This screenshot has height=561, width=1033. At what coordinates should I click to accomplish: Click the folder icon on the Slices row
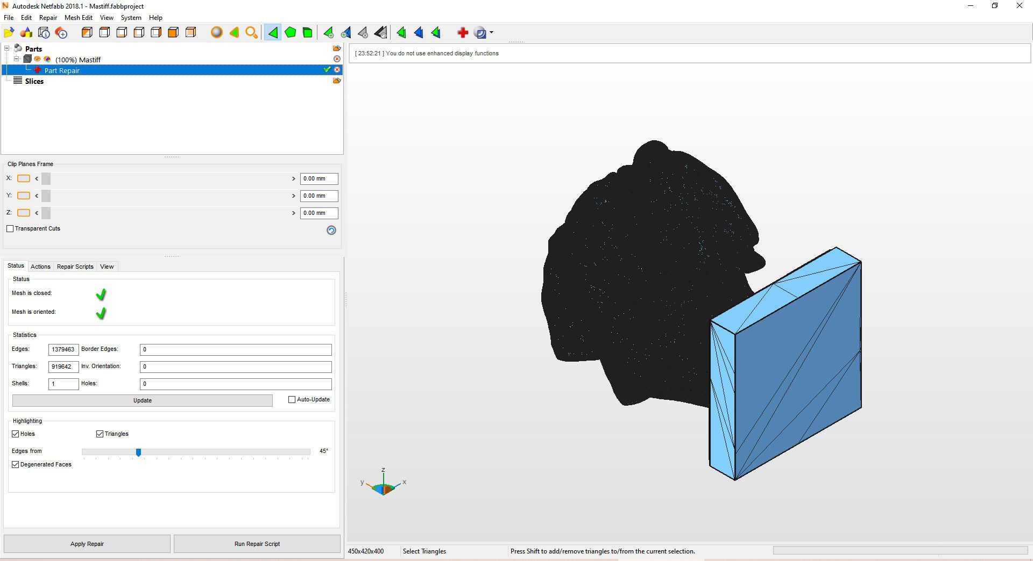(x=337, y=81)
